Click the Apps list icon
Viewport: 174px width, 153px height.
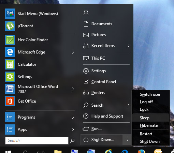(10, 129)
